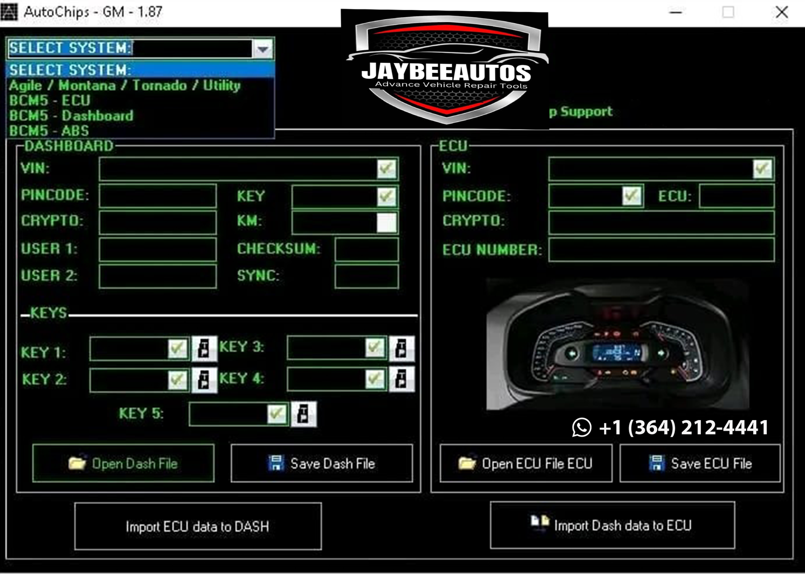Pick BCM5 - ECU in the list
Viewport: 805px width, 575px height.
coord(50,101)
